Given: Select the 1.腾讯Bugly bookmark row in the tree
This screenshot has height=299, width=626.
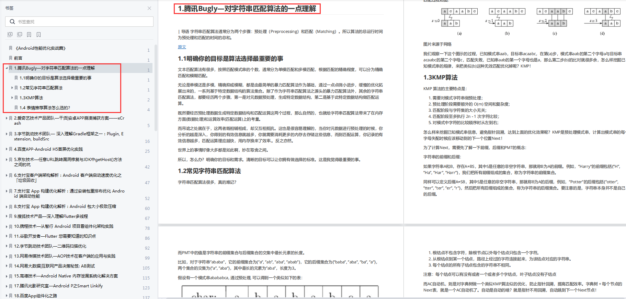Looking at the screenshot, I should 78,68.
